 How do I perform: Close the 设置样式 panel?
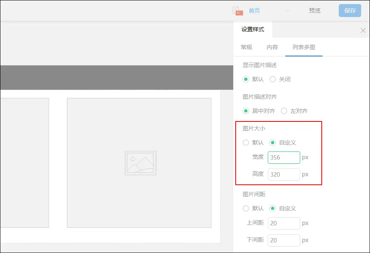[x=363, y=30]
